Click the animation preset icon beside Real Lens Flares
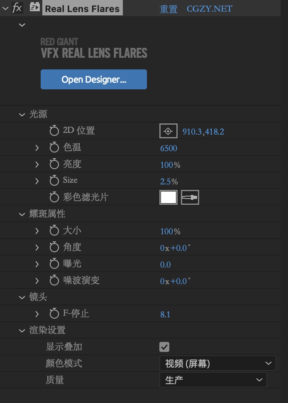 35,8
